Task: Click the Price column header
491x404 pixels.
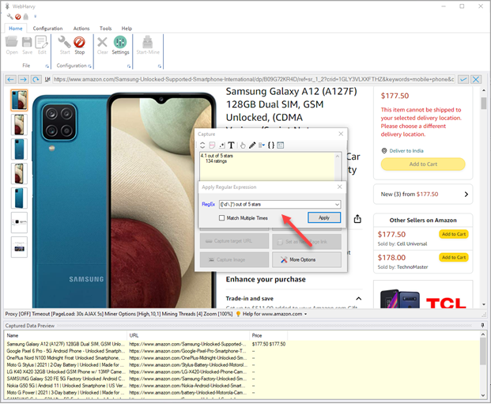Action: 259,334
